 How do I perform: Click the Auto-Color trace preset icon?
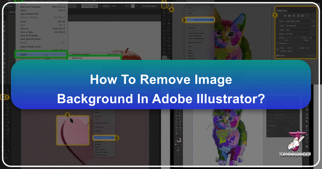(285, 16)
